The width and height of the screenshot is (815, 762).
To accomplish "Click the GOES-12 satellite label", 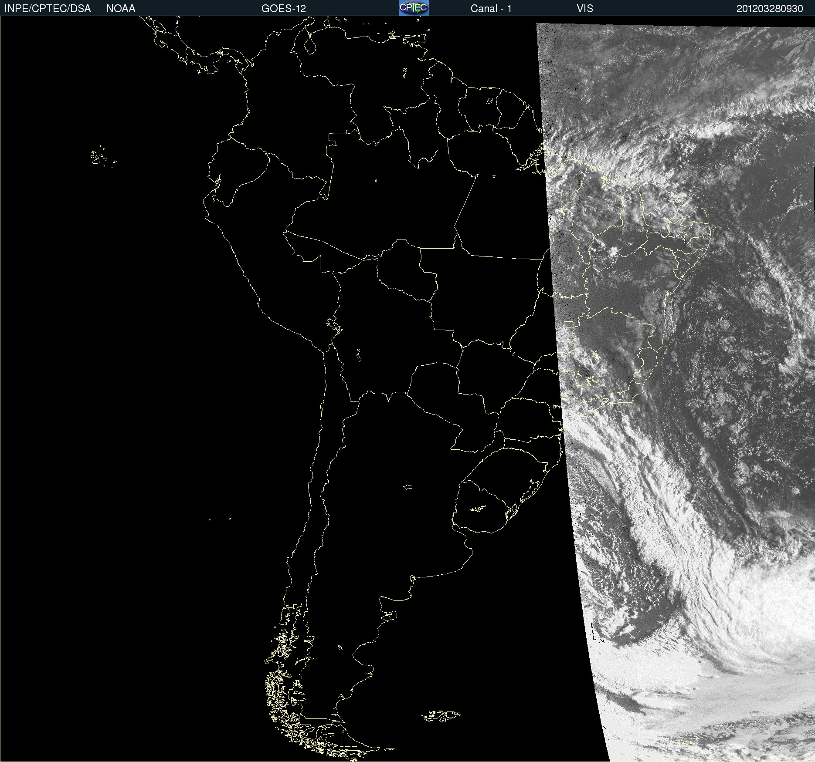I will [284, 9].
